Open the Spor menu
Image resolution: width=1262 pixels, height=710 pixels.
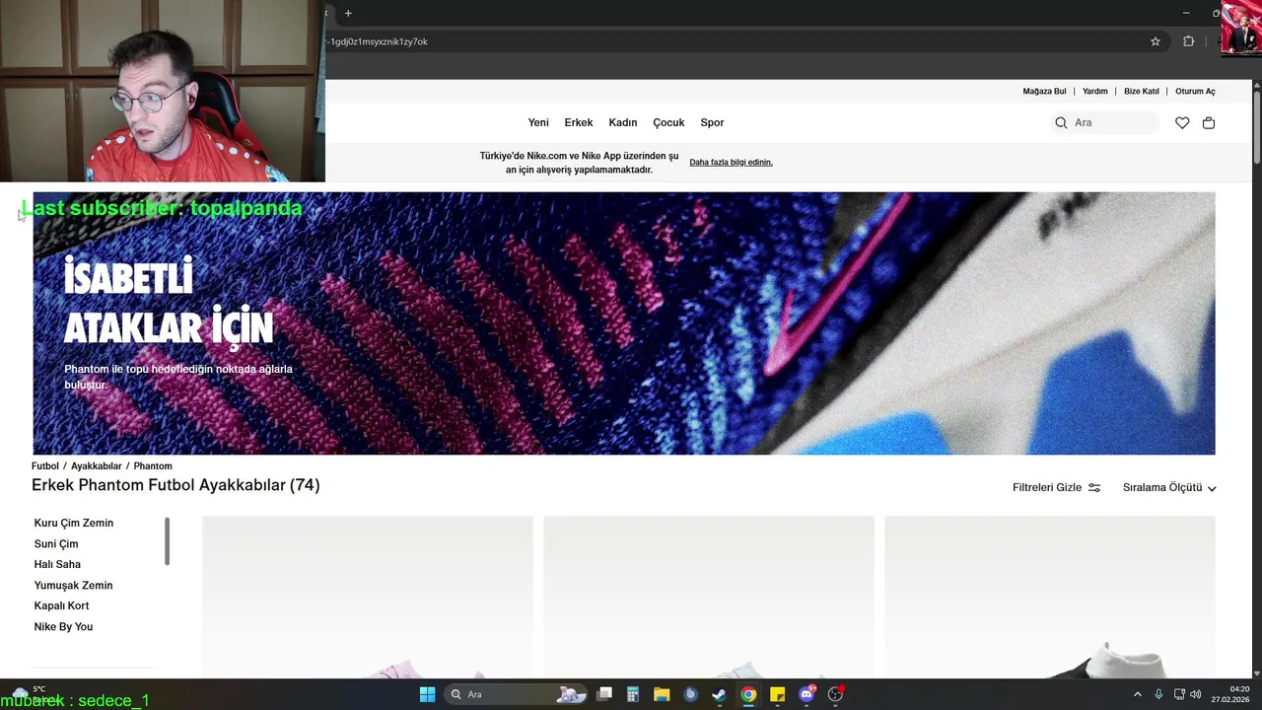(712, 122)
